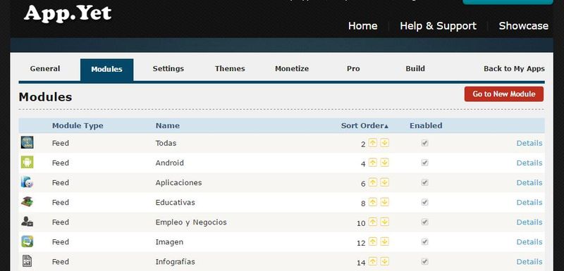Open the Themes tab
564x271 pixels.
(x=230, y=68)
